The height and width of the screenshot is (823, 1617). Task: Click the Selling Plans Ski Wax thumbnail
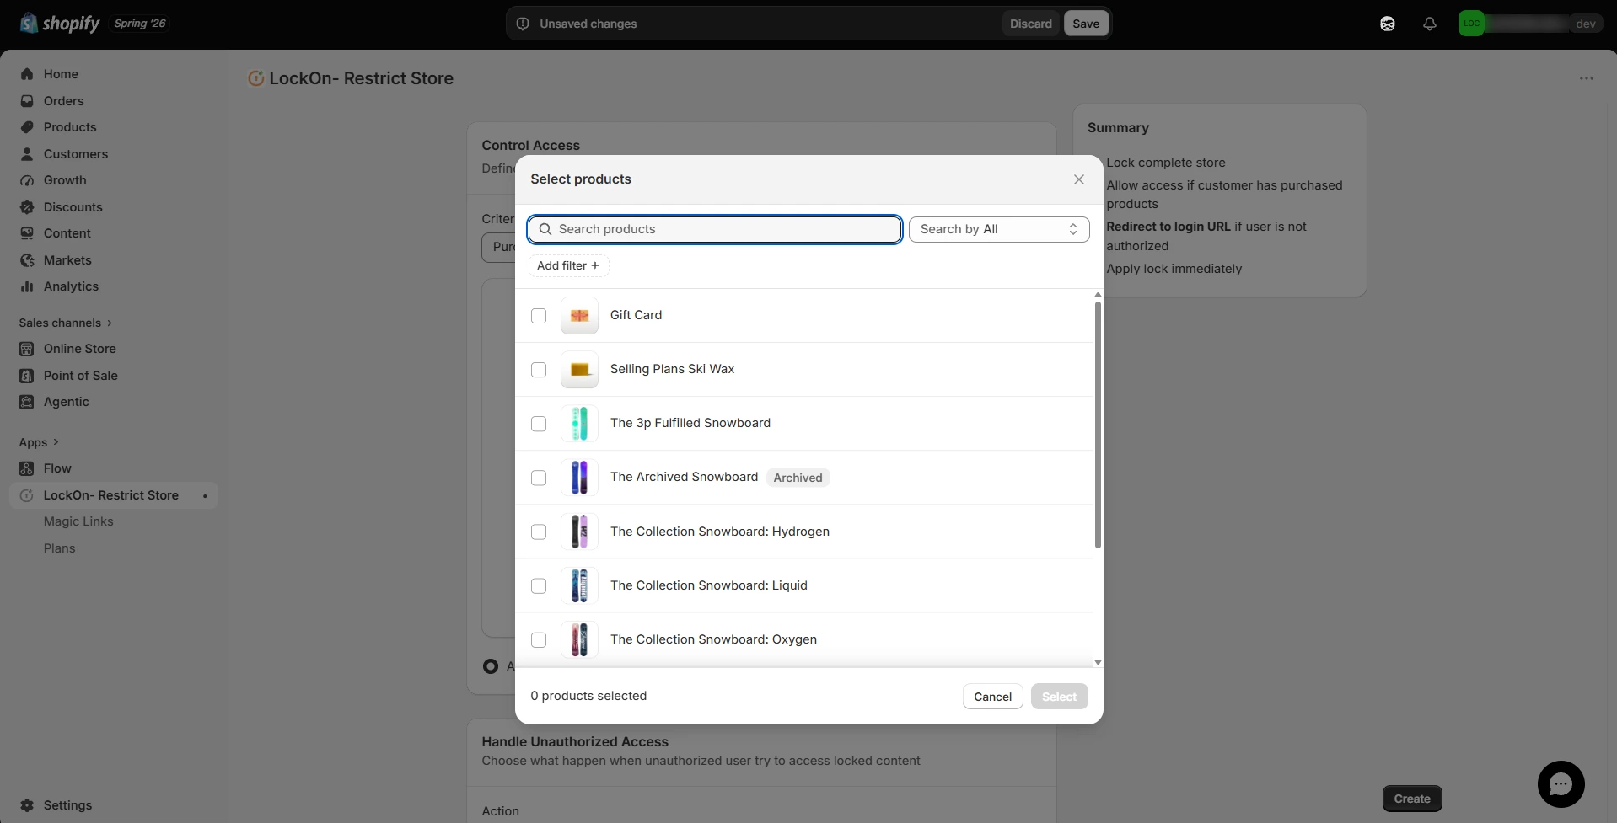pos(579,370)
